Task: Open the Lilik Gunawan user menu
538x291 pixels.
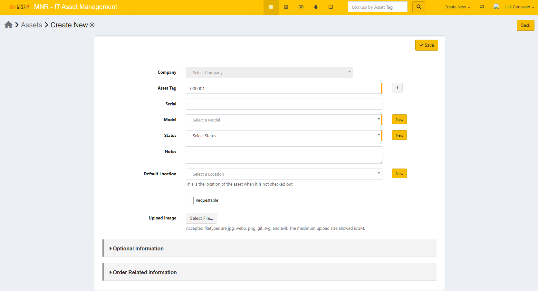Action: click(x=519, y=7)
